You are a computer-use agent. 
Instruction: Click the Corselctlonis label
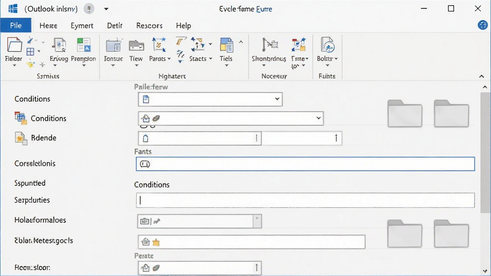click(x=35, y=164)
